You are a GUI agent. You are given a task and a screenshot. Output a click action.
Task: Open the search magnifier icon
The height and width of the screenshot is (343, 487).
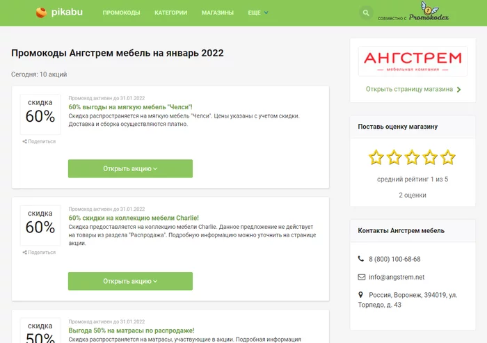click(366, 13)
